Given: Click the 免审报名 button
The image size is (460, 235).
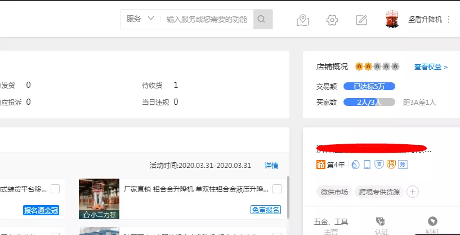Looking at the screenshot, I should point(266,210).
